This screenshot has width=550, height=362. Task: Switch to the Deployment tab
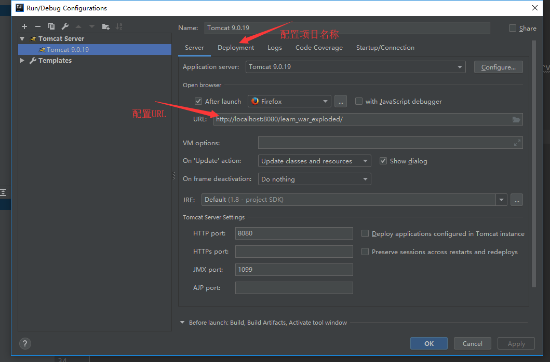click(x=236, y=48)
